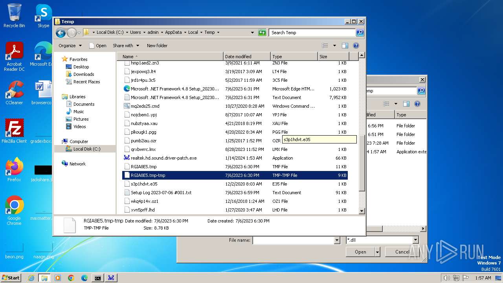This screenshot has width=503, height=283.
Task: Click New folder button
Action: (157, 46)
